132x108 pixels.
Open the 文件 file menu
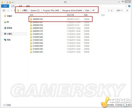[5, 6]
